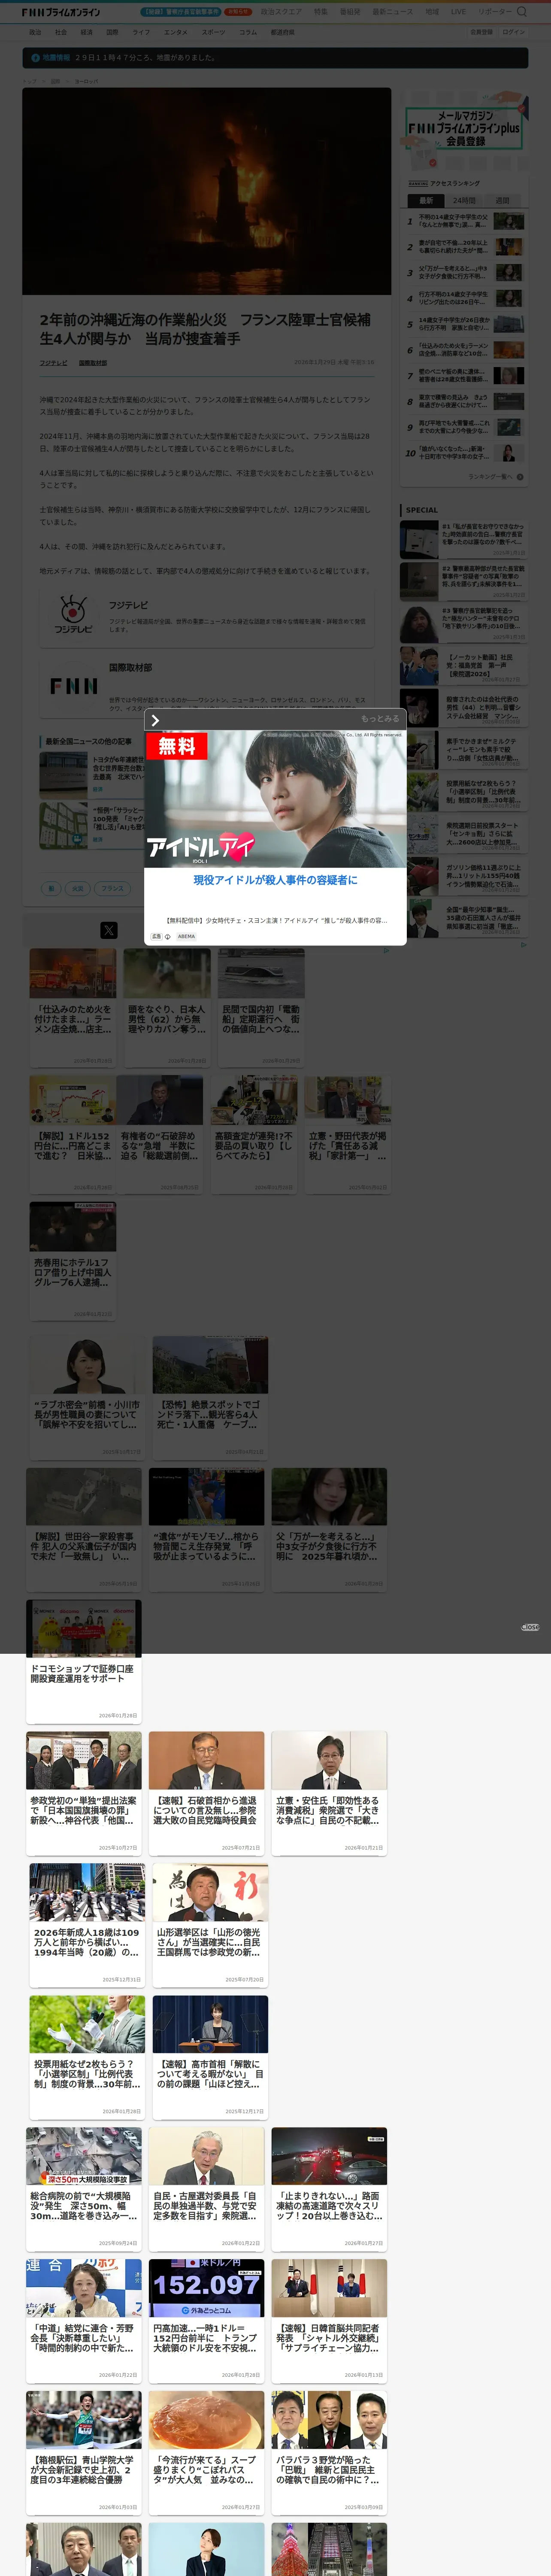The height and width of the screenshot is (2576, 551).
Task: Click the ad popup's arrow icon
Action: (x=155, y=719)
